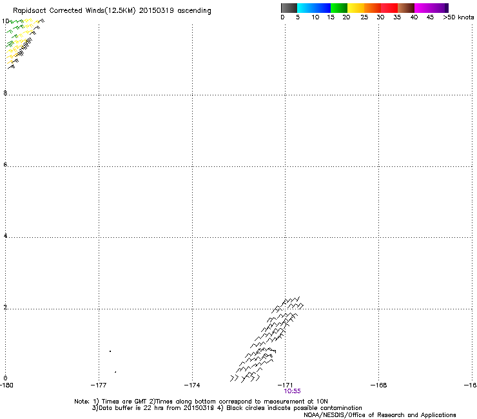Click the '>50 knots' legend label
477x419 pixels.
(x=458, y=17)
